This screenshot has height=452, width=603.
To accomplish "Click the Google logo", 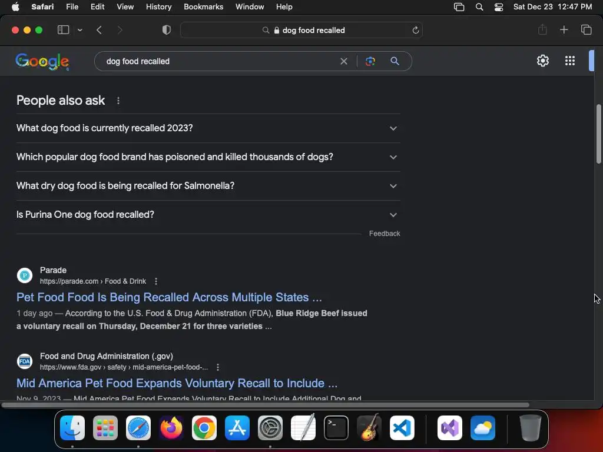I will pyautogui.click(x=42, y=61).
